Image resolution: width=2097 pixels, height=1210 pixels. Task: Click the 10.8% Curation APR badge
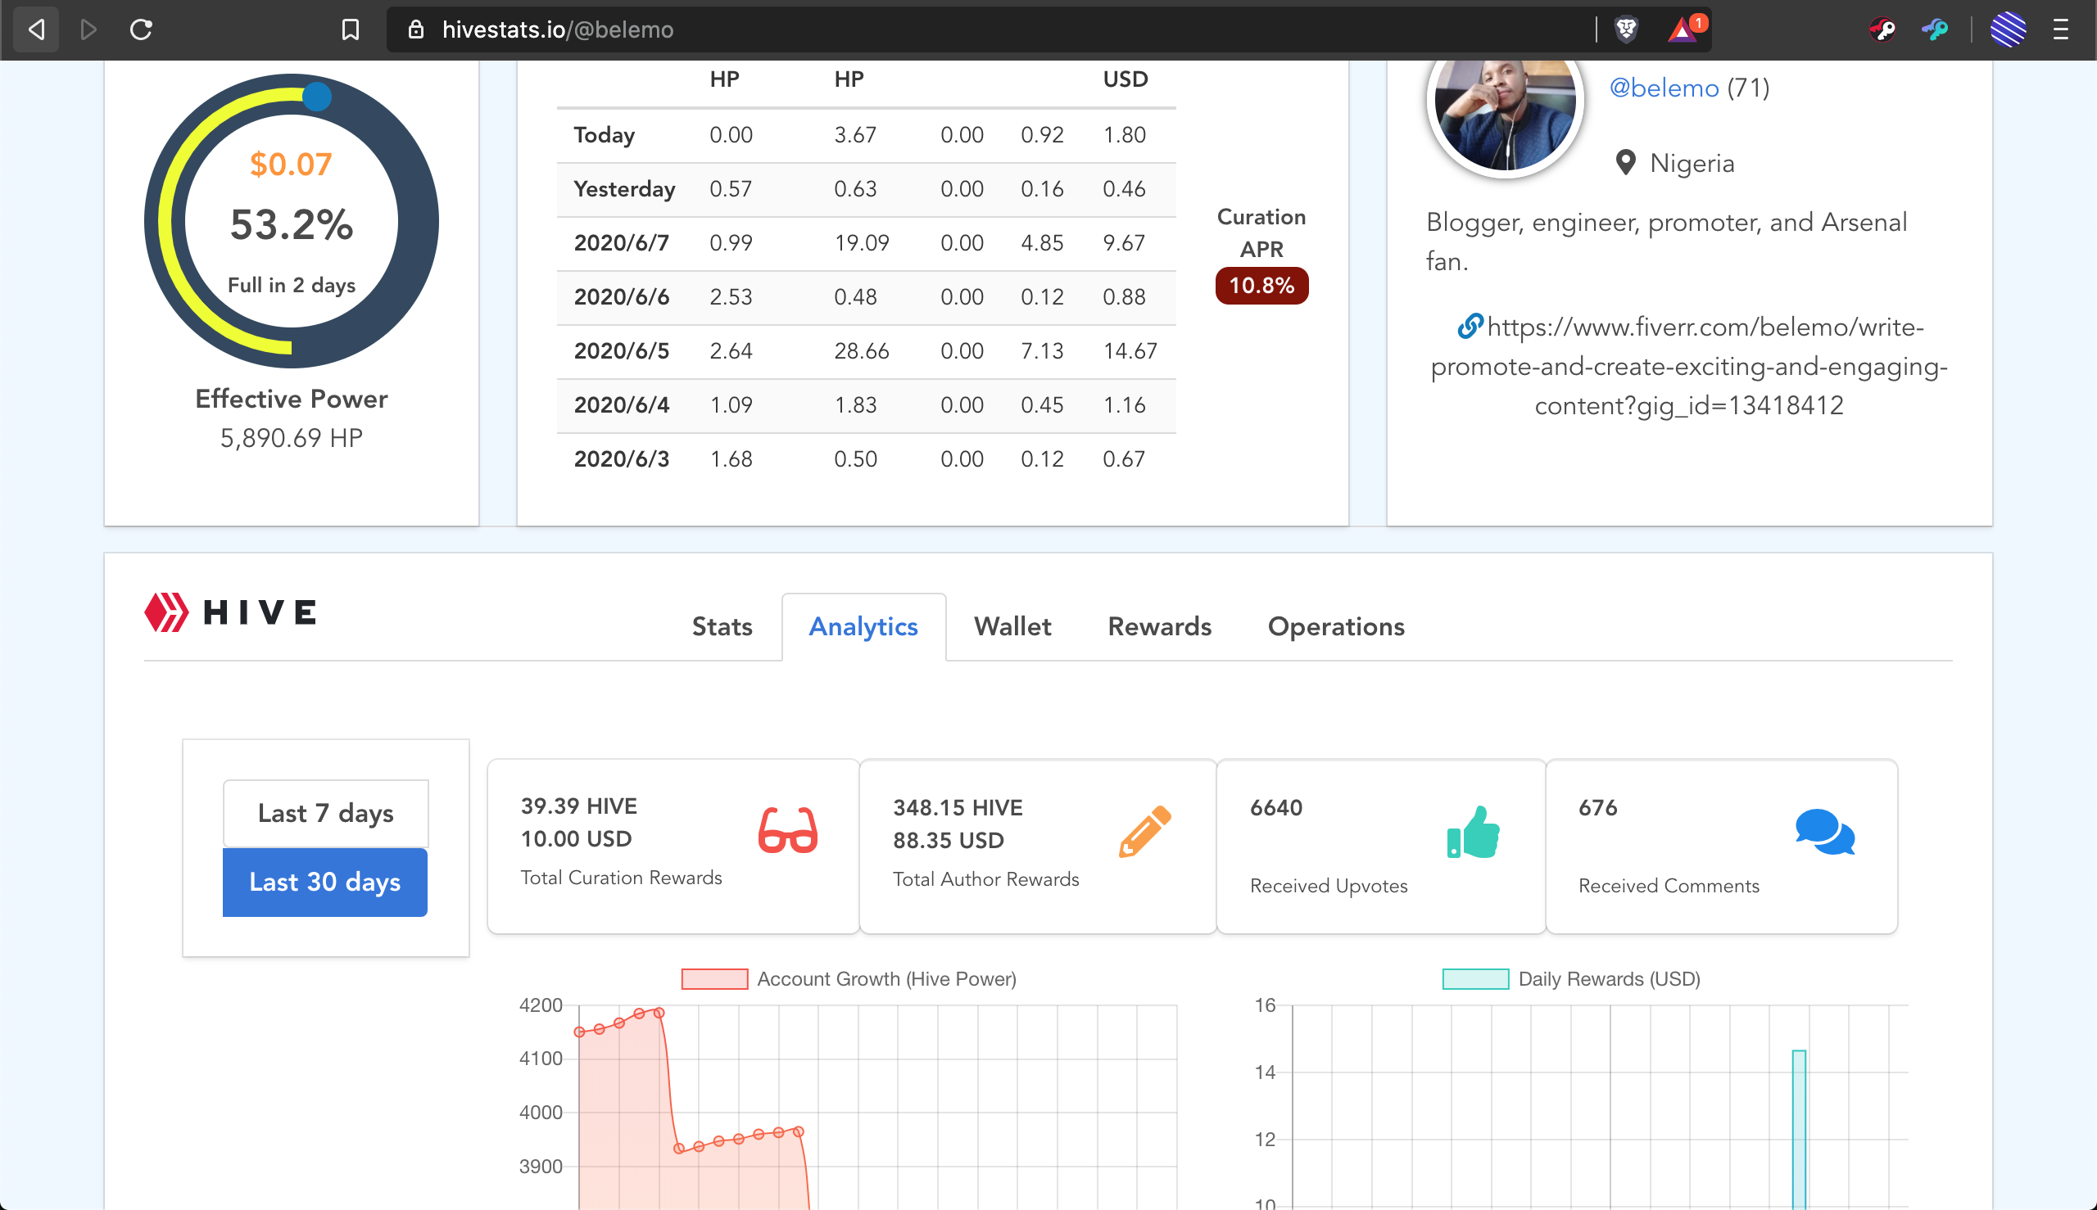[1261, 286]
